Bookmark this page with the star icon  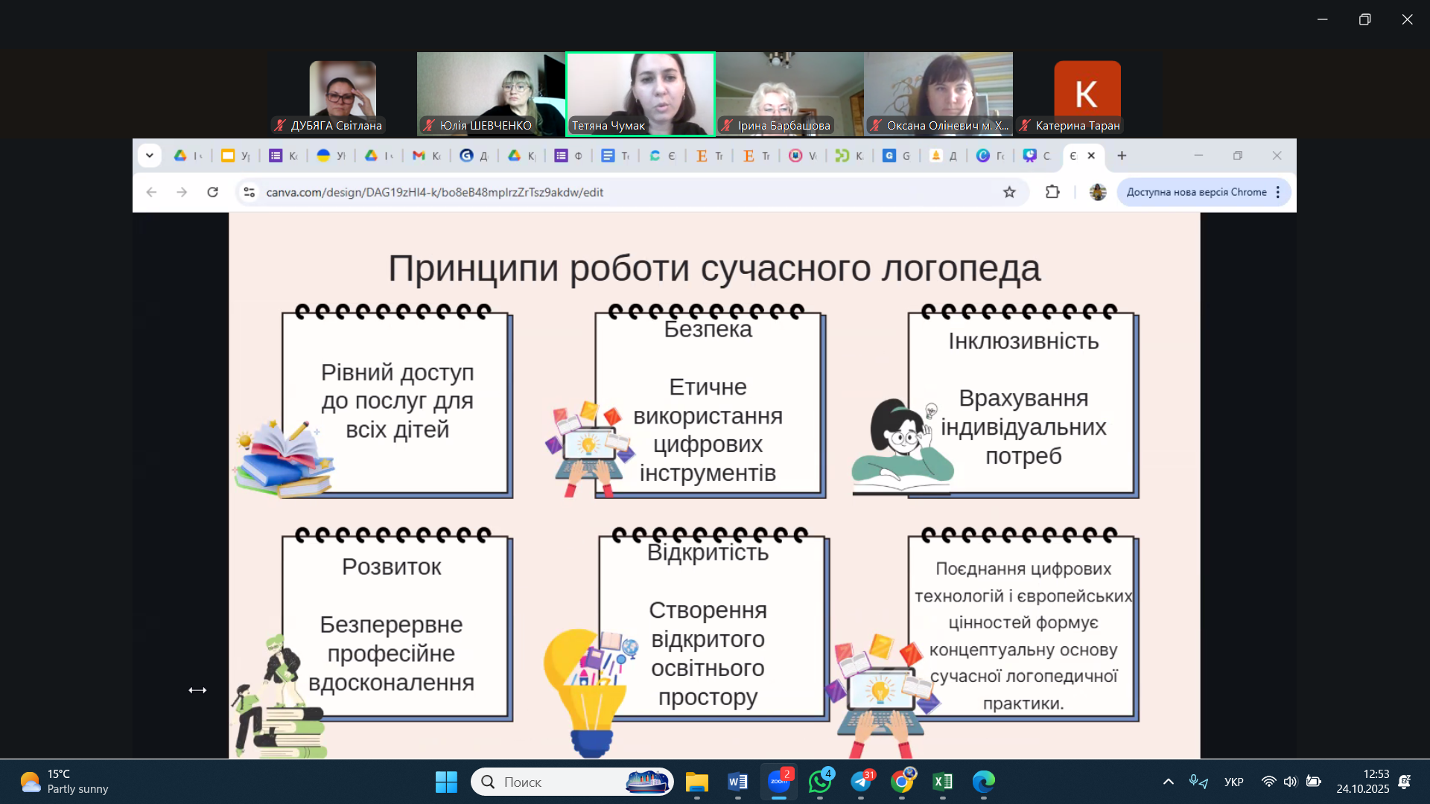coord(1009,192)
